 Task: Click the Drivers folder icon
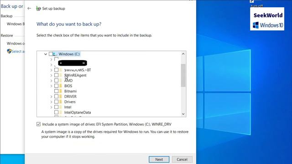pyautogui.click(x=61, y=102)
